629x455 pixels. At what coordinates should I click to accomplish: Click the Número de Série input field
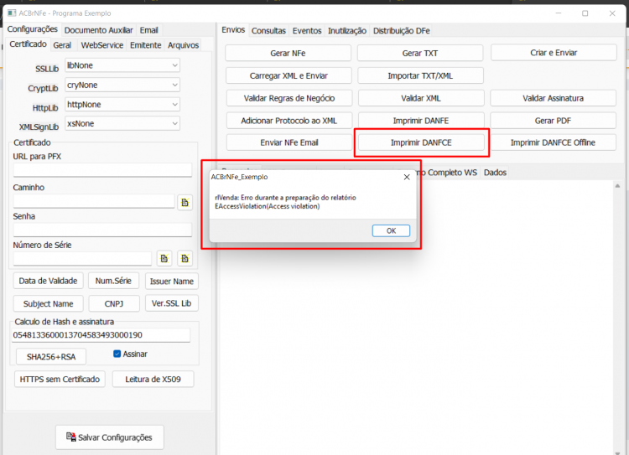point(82,259)
